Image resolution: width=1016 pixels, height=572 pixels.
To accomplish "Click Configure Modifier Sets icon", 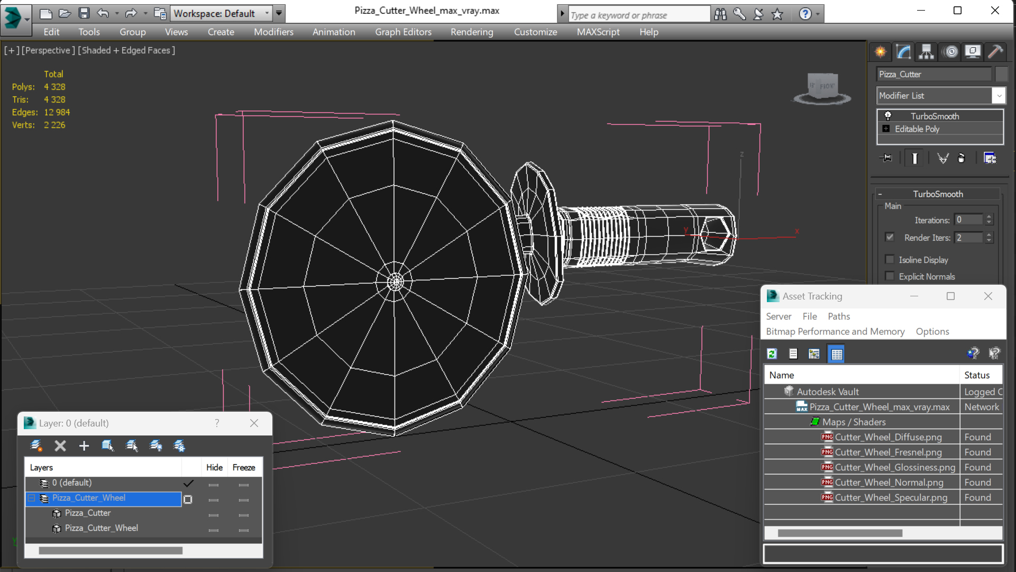I will 990,158.
